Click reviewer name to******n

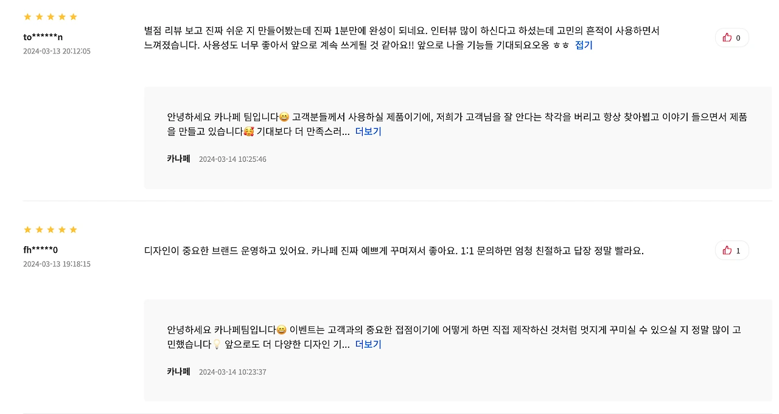pos(43,37)
